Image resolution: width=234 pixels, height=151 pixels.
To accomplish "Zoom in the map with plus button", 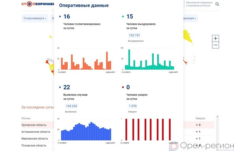I will [x=216, y=38].
